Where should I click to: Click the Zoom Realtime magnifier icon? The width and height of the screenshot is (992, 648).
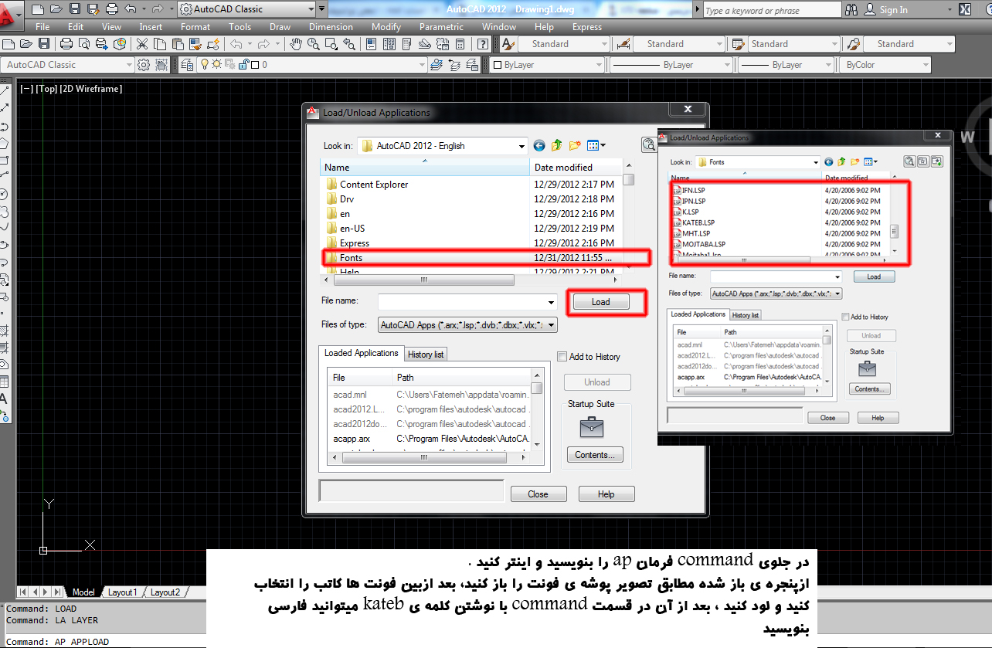314,44
